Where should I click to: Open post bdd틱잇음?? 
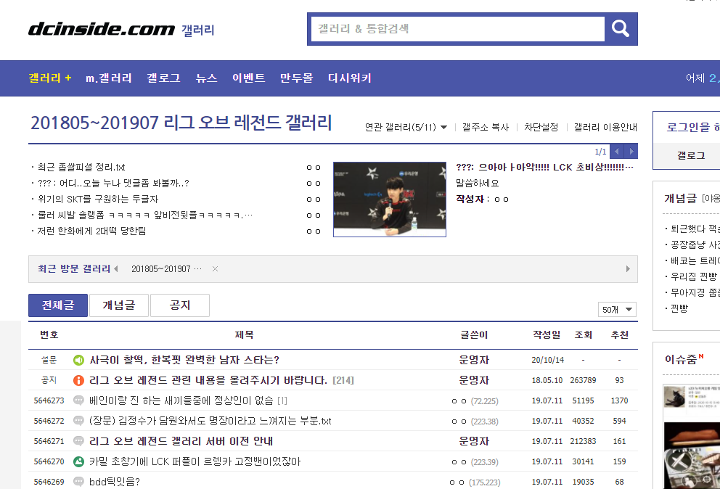click(115, 482)
